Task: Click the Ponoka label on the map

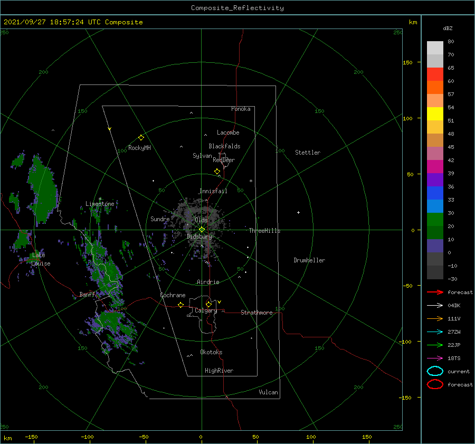Action: coord(241,109)
